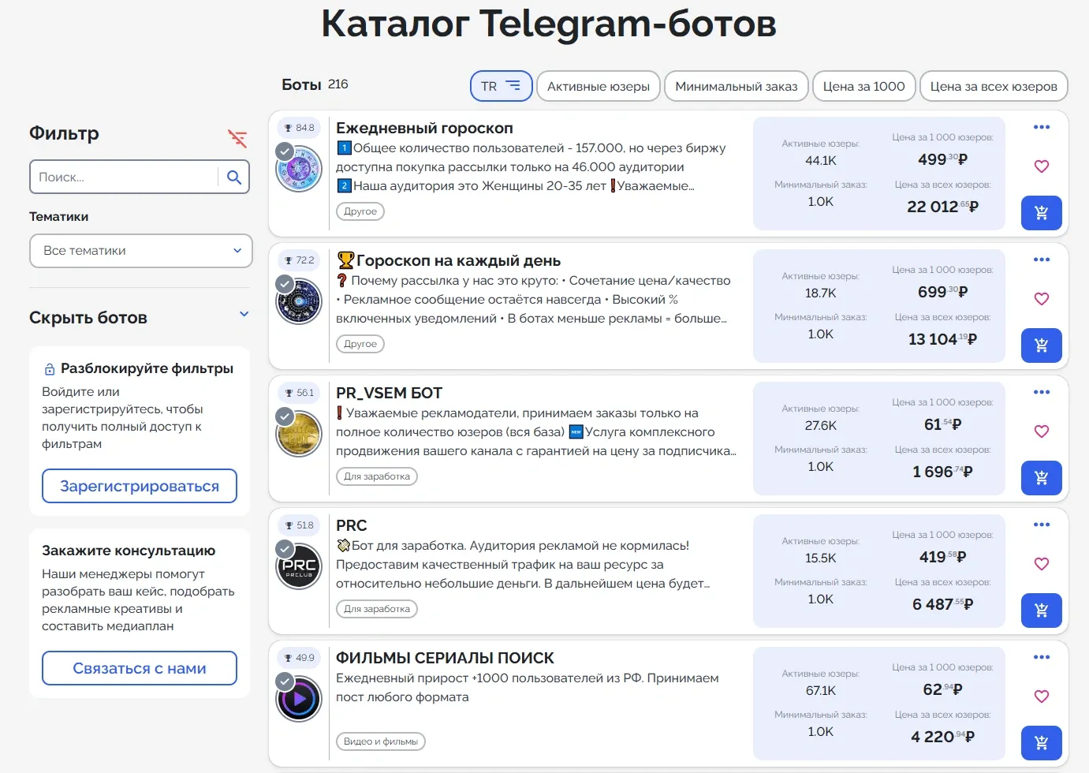
Task: Add the PRC bot to cart
Action: [1042, 611]
